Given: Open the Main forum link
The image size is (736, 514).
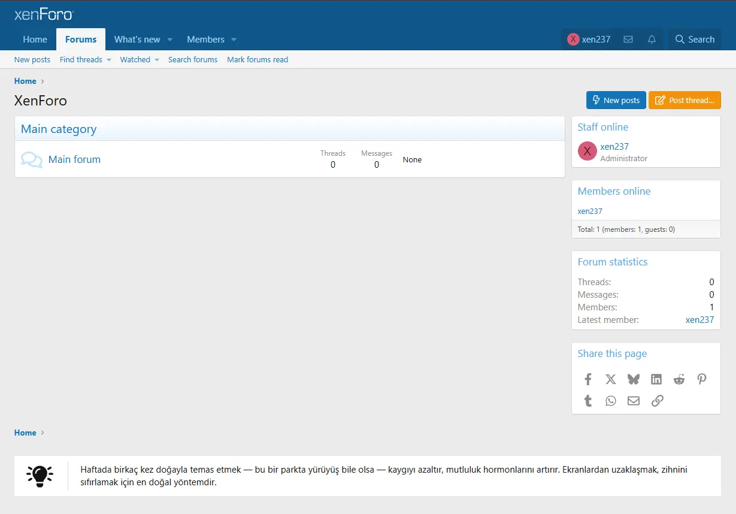Looking at the screenshot, I should click(74, 159).
